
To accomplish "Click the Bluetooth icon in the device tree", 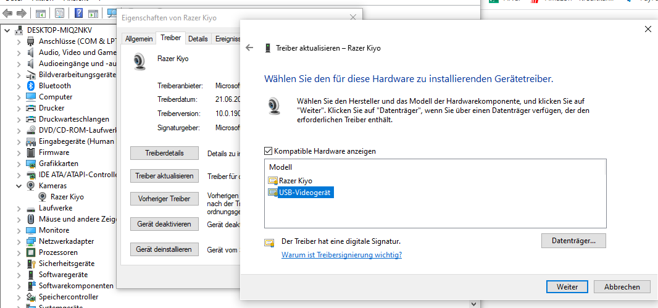I will (31, 86).
